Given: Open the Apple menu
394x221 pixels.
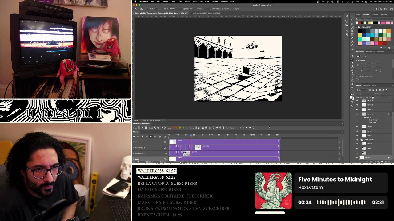Looking at the screenshot, I should pos(135,2).
